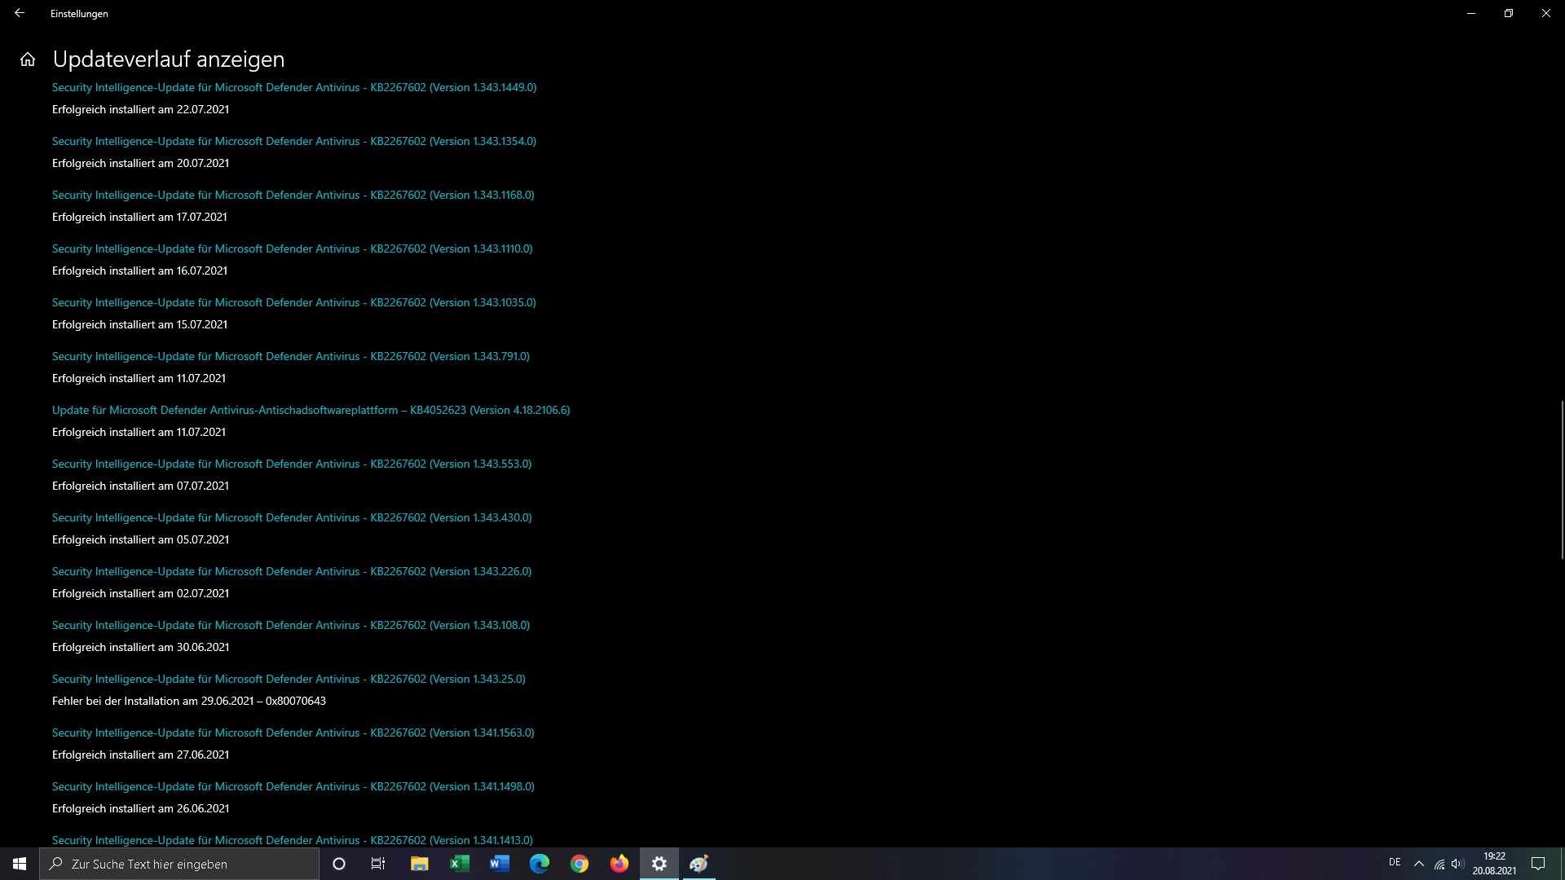Click 'Erfolgreich installiert am 05.07.2021' text
This screenshot has width=1565, height=880.
pos(140,539)
